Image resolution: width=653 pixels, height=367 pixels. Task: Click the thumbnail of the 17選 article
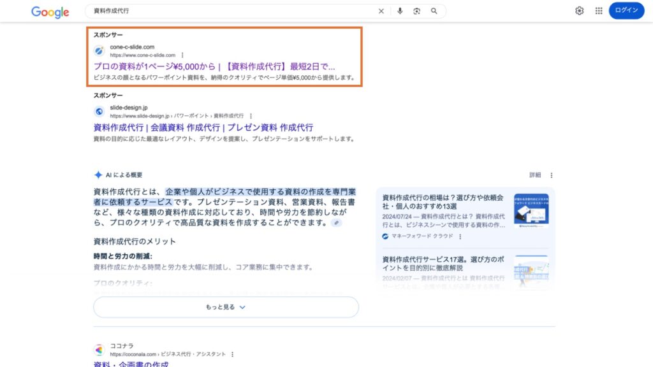click(531, 271)
